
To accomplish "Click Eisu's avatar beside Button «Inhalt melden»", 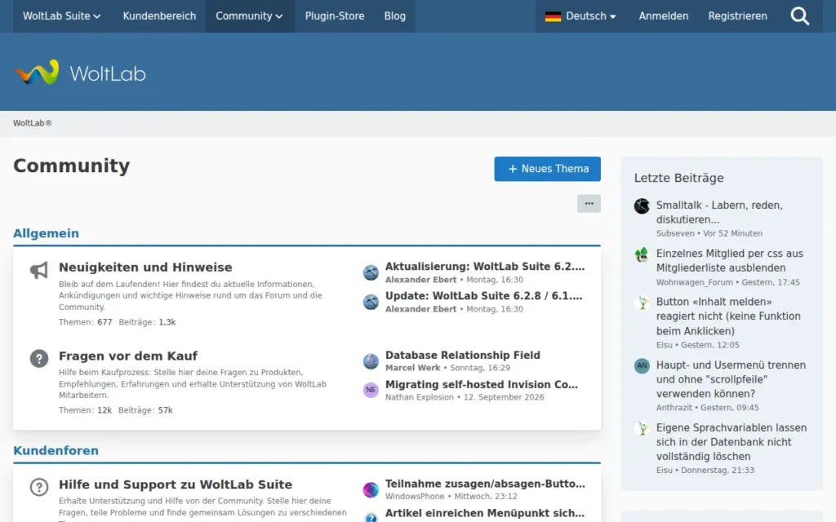I will tap(642, 303).
